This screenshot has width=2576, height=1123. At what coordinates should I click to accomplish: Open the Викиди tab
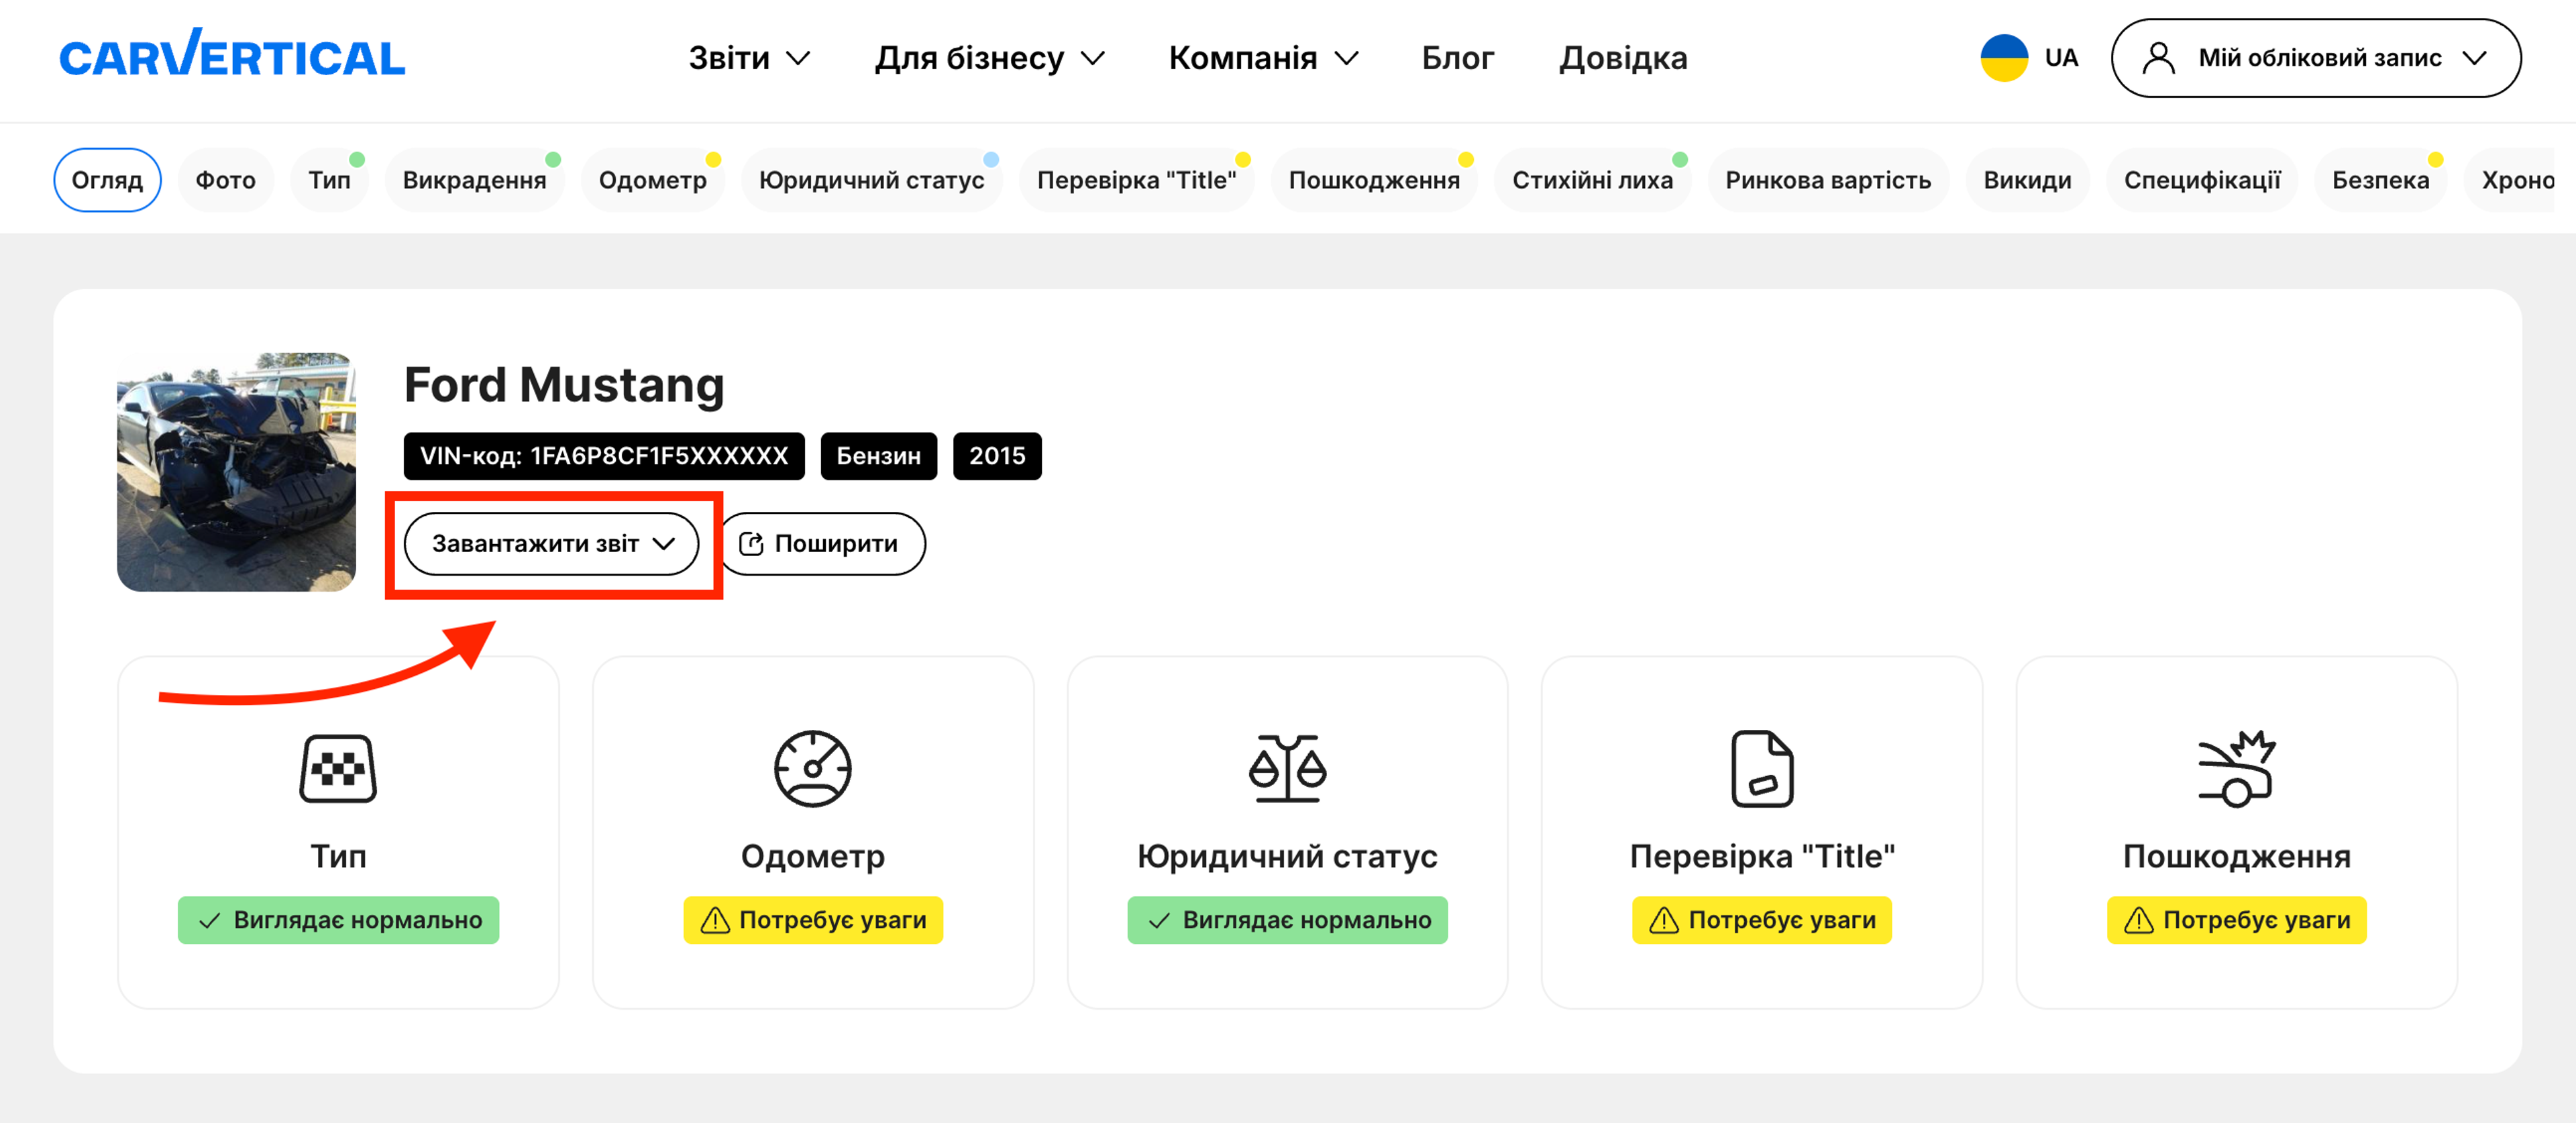pyautogui.click(x=2027, y=180)
